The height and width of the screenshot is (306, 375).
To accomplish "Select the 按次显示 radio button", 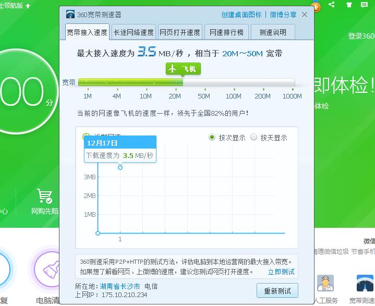I will [212, 137].
